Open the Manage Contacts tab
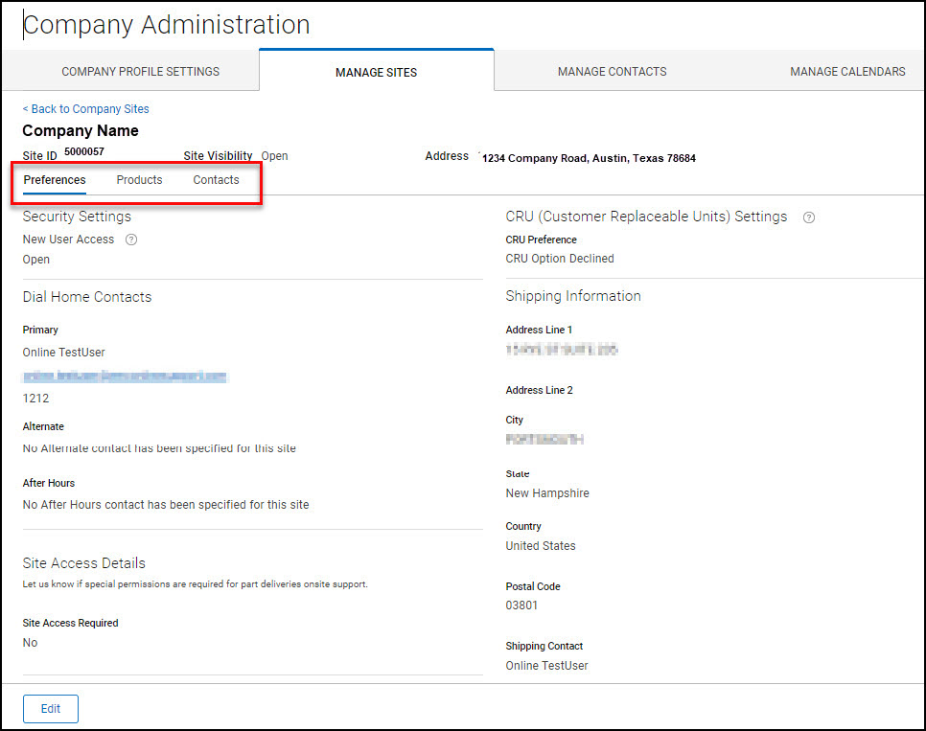 [x=612, y=72]
